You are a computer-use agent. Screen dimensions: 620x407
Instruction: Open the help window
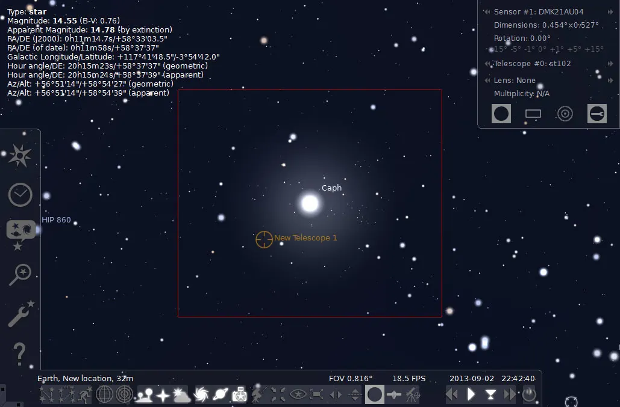(20, 355)
